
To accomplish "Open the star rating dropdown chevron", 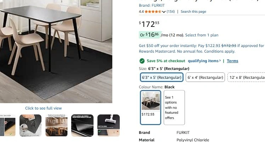I will click(x=164, y=12).
